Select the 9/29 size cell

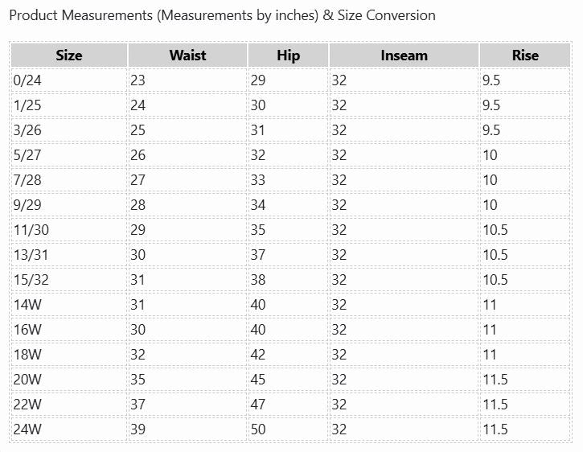(69, 205)
